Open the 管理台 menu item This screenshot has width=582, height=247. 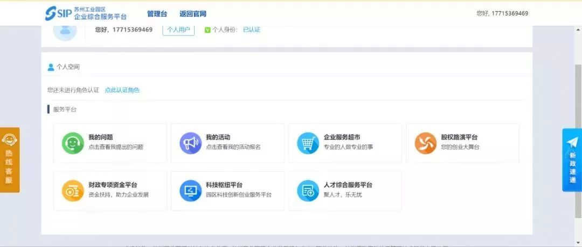[157, 14]
